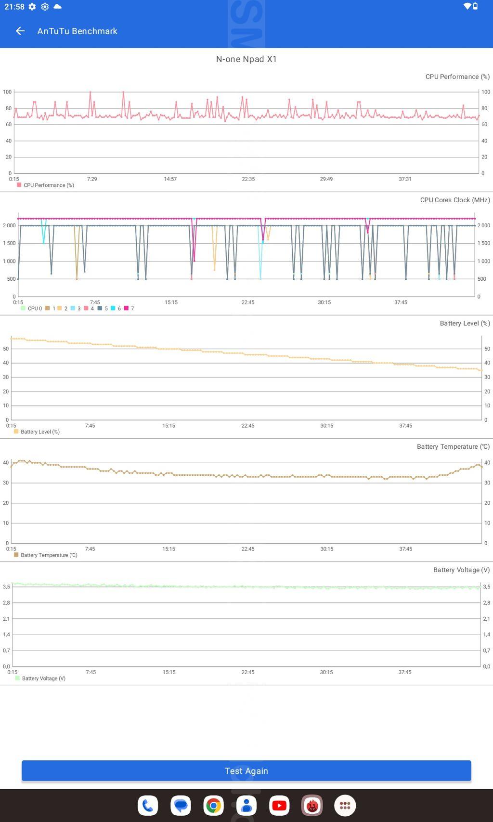Tap the back arrow in AnTuTu header
The width and height of the screenshot is (493, 822).
20,31
